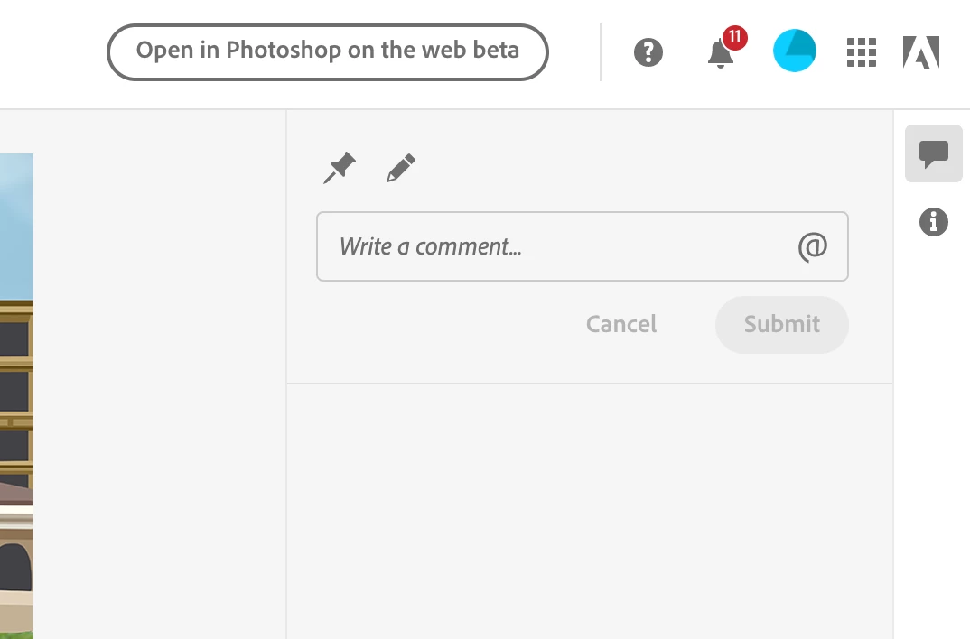The height and width of the screenshot is (639, 970).
Task: Open the Help menu question mark icon
Action: coord(648,52)
